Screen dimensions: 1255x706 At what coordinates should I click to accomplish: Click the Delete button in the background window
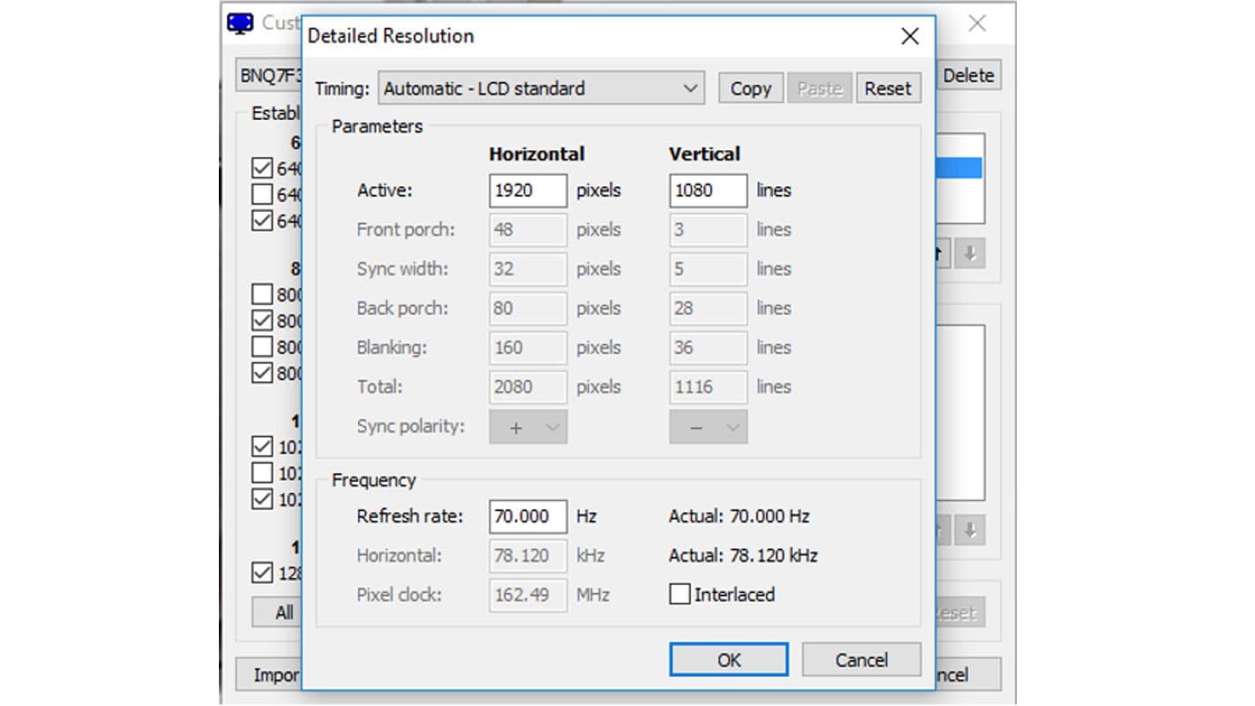[967, 76]
